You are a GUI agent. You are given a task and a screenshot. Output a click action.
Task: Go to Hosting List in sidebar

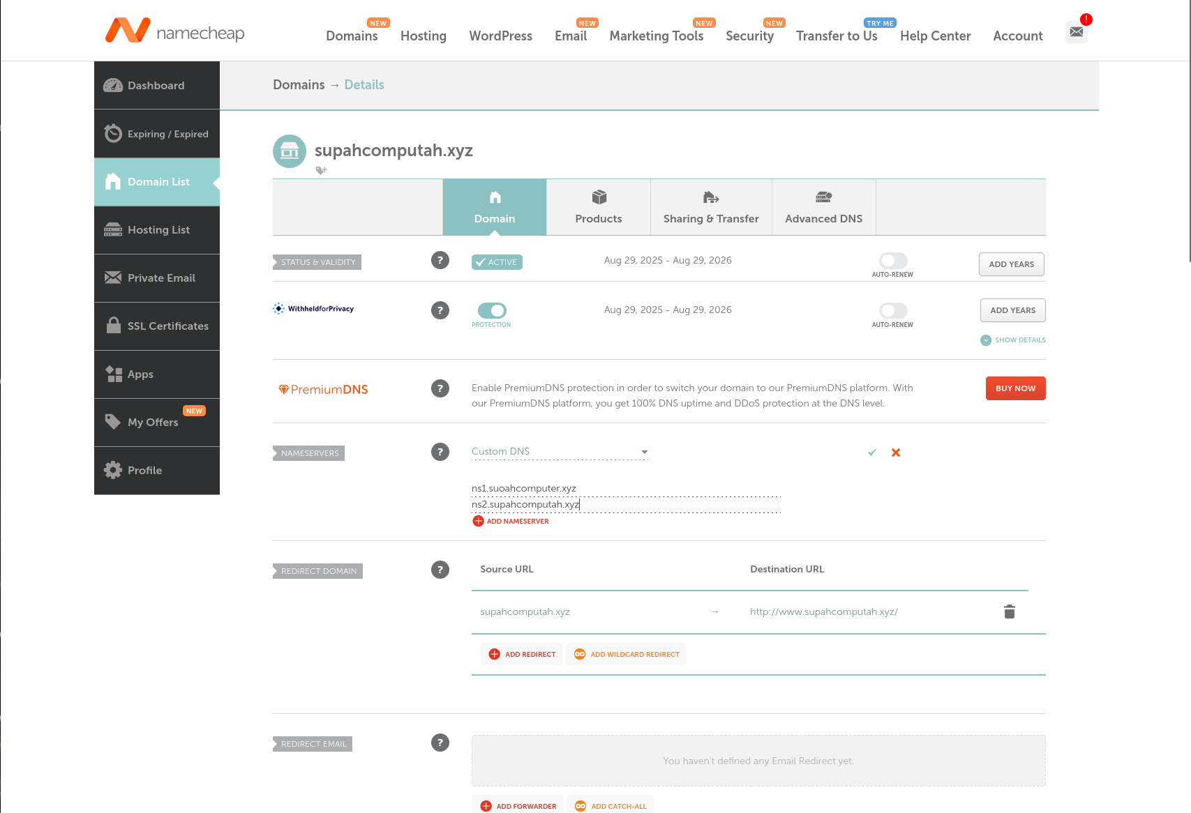[158, 230]
